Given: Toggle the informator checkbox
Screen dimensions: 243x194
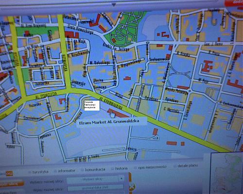Looking at the screenshot, I should pos(55,171).
